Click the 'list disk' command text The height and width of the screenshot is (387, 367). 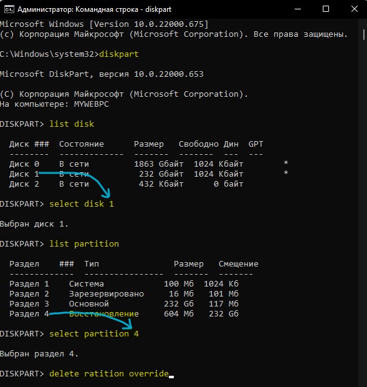tap(72, 124)
